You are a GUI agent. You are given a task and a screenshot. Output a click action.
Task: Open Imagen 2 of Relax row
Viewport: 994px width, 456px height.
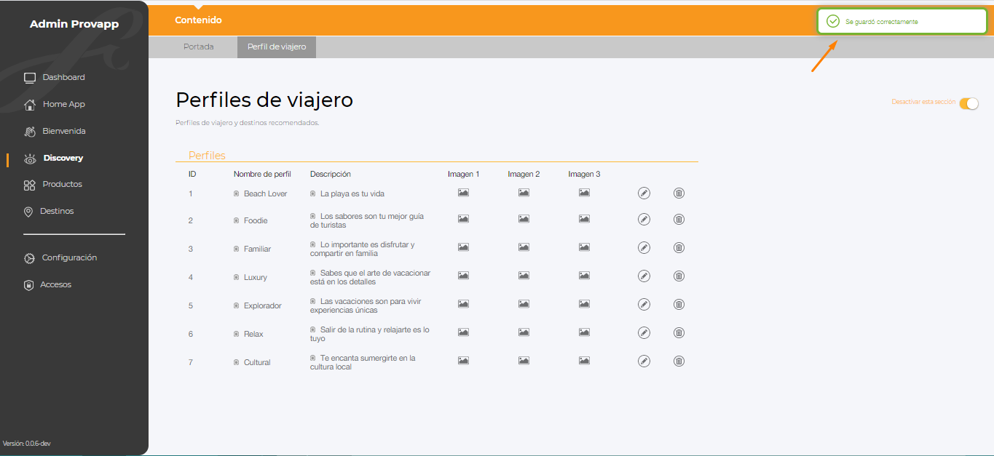pyautogui.click(x=524, y=332)
